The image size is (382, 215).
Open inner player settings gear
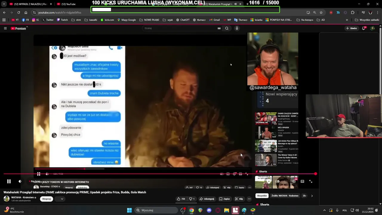[x=234, y=174]
